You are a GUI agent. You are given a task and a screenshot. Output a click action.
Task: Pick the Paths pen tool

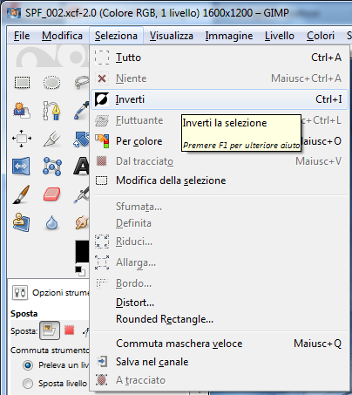click(x=51, y=111)
